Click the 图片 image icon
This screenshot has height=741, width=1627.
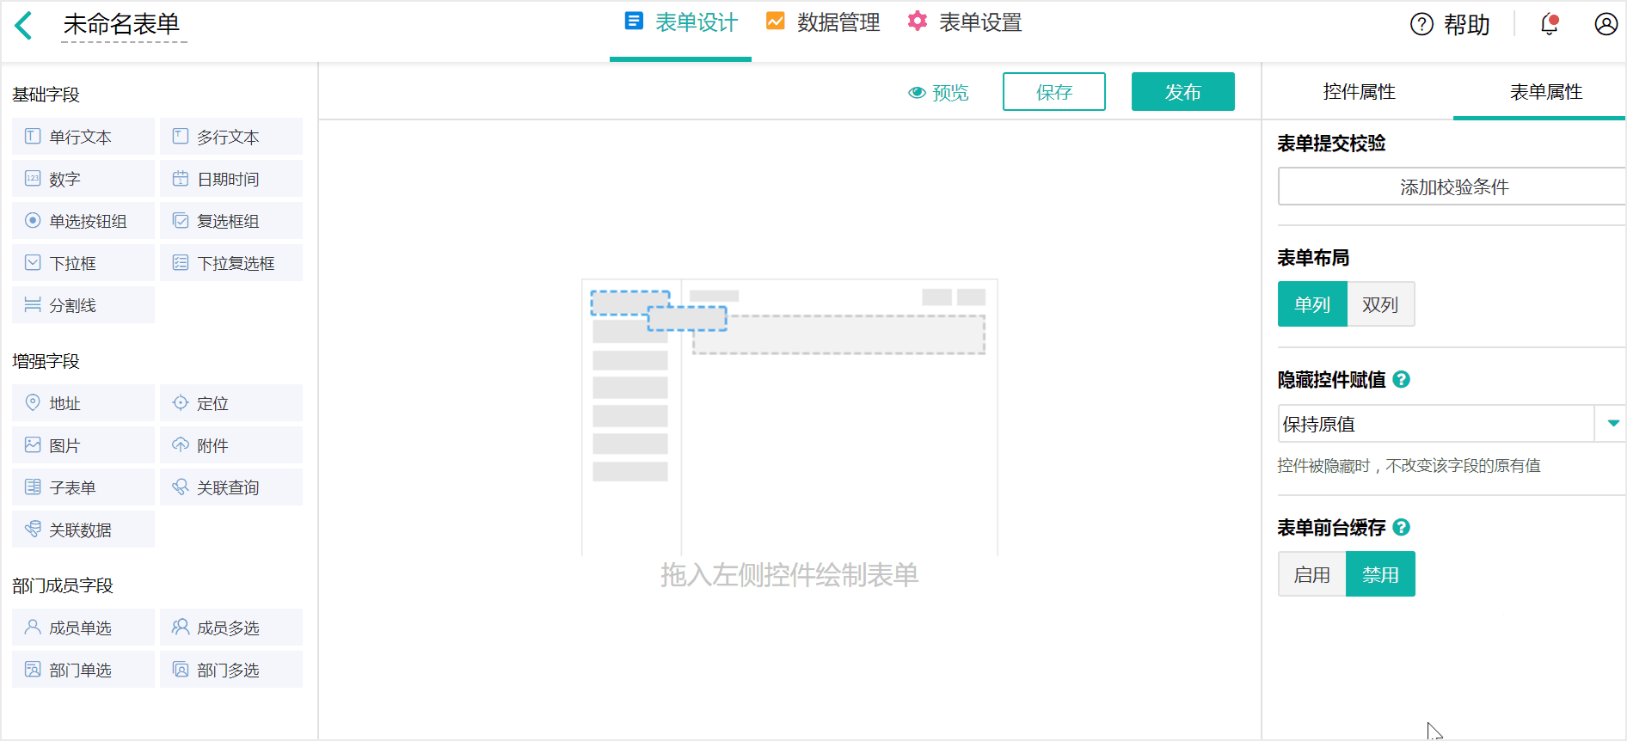click(x=33, y=444)
